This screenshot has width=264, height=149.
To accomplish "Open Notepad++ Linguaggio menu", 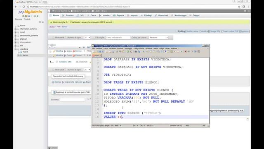I will [x=128, y=48].
